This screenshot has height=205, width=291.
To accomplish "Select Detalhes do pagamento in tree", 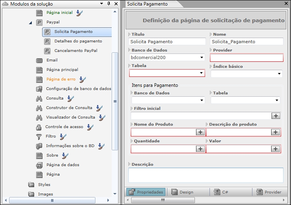I will click(78, 41).
